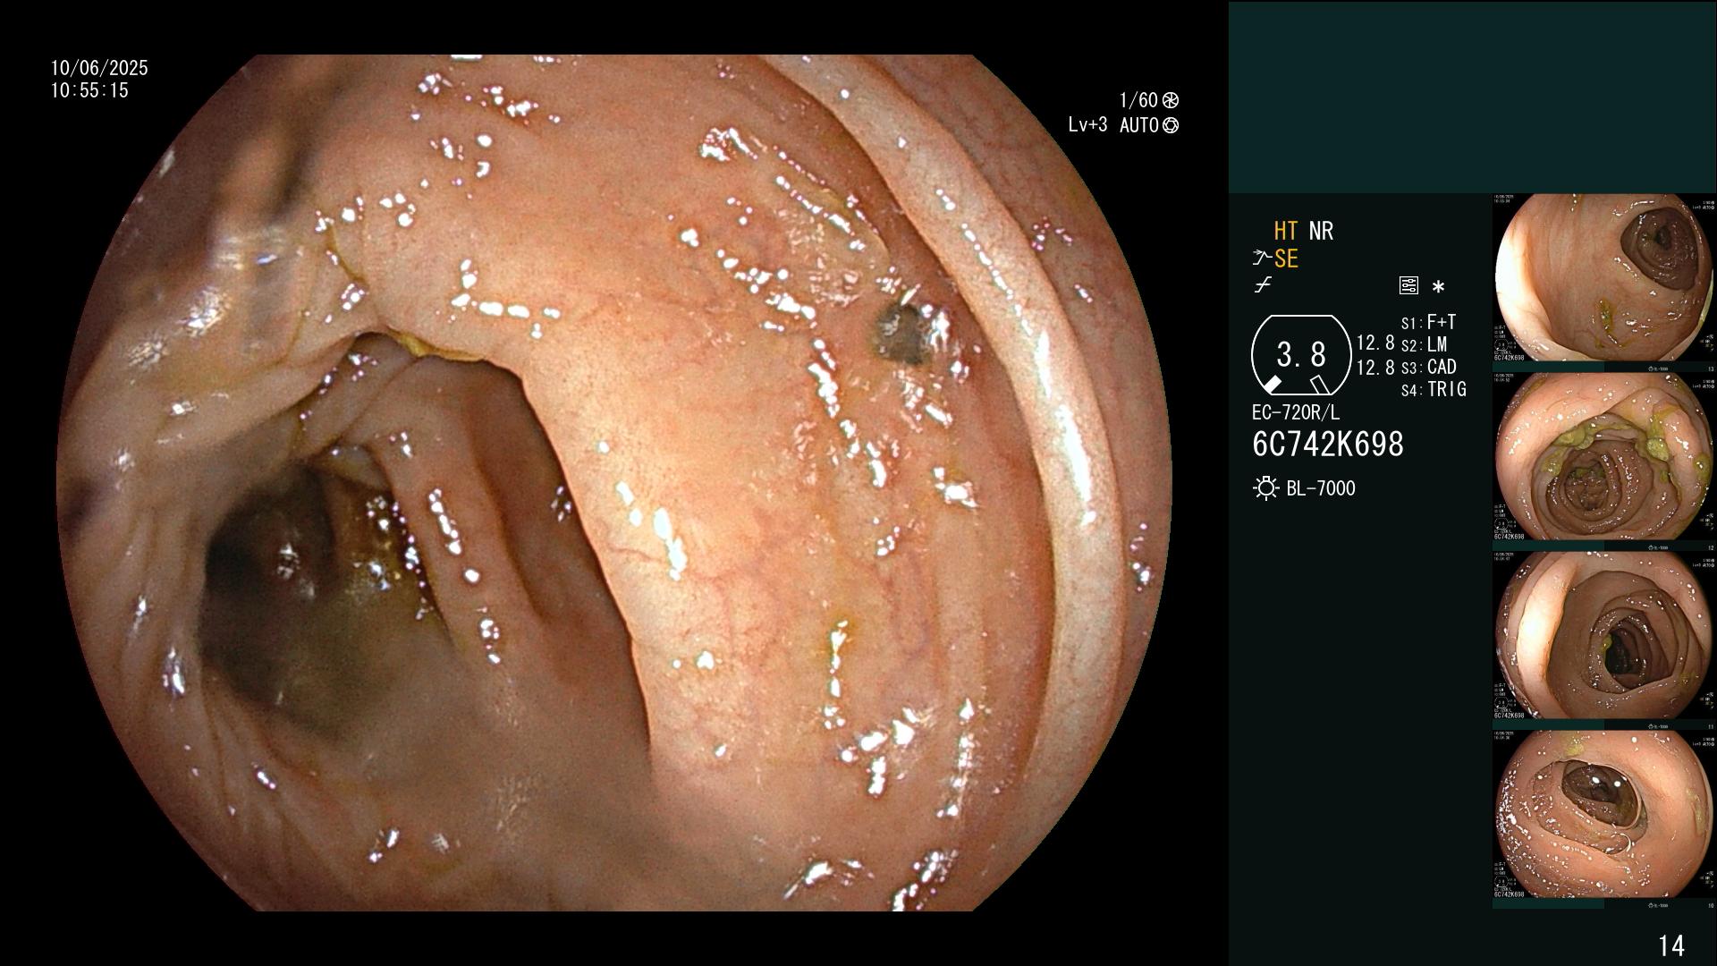Click the AUTO iris mode text
The image size is (1717, 966).
click(x=1139, y=125)
